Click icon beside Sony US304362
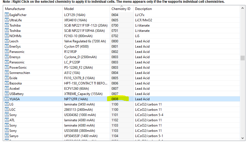Screen dimensions: 248x144 click(x=7, y=115)
